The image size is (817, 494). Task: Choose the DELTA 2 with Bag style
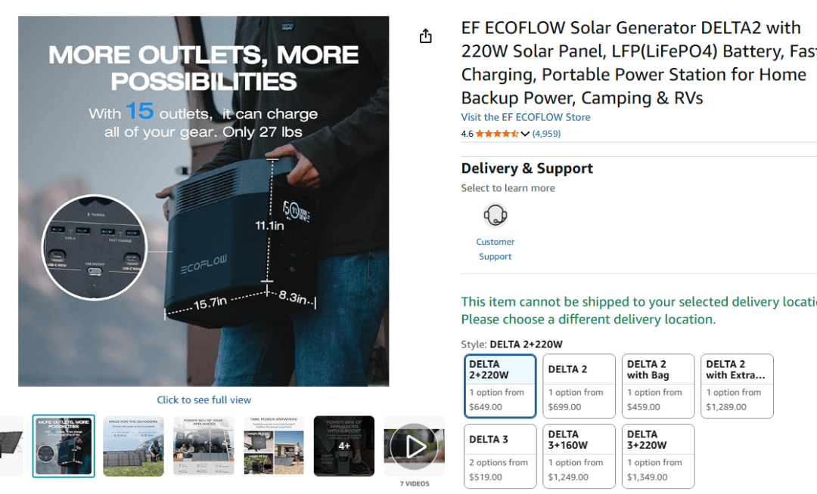[657, 386]
